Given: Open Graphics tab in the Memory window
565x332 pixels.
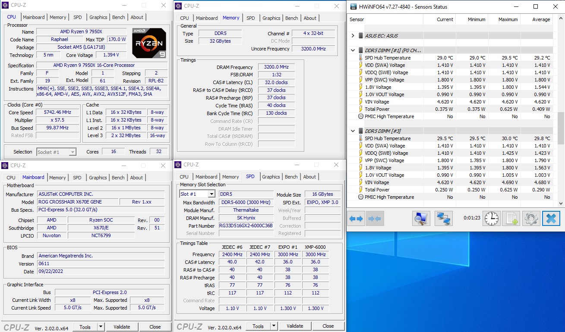Looking at the screenshot, I should point(271,18).
